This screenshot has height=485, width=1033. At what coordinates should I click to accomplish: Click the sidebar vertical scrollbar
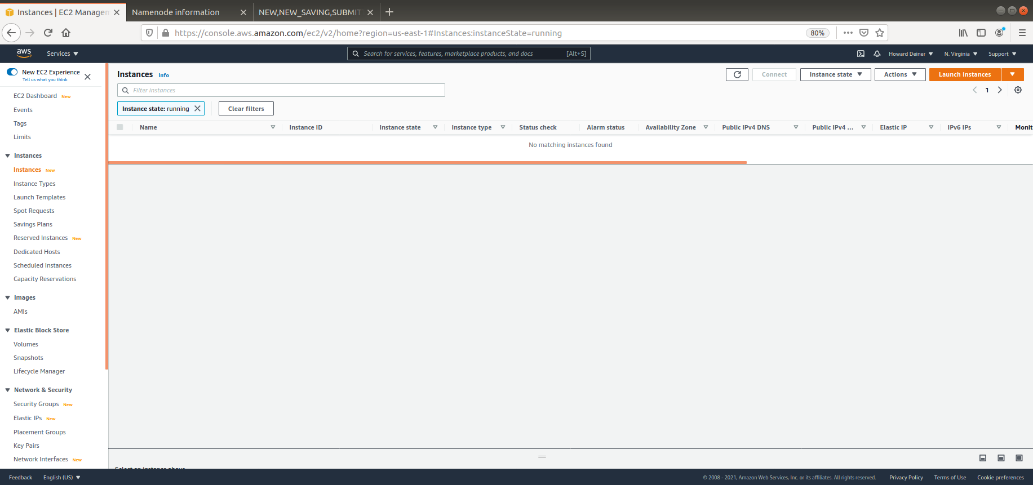pos(107,216)
